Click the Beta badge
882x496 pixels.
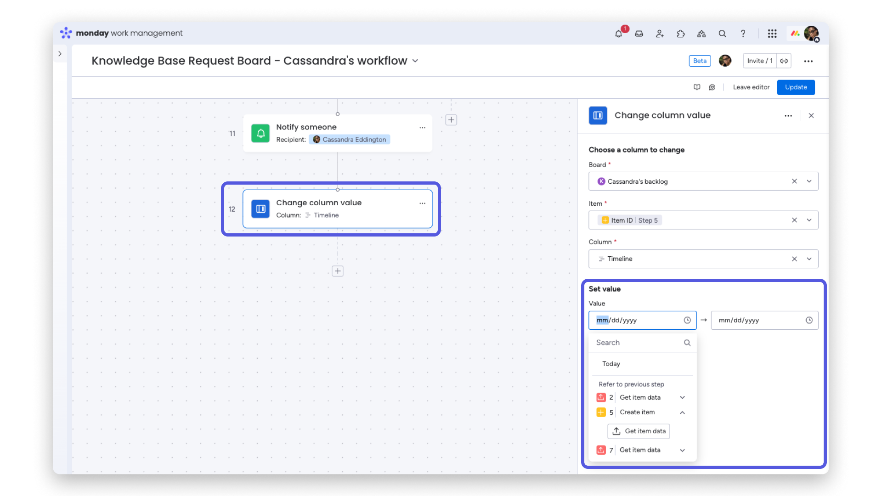point(700,61)
